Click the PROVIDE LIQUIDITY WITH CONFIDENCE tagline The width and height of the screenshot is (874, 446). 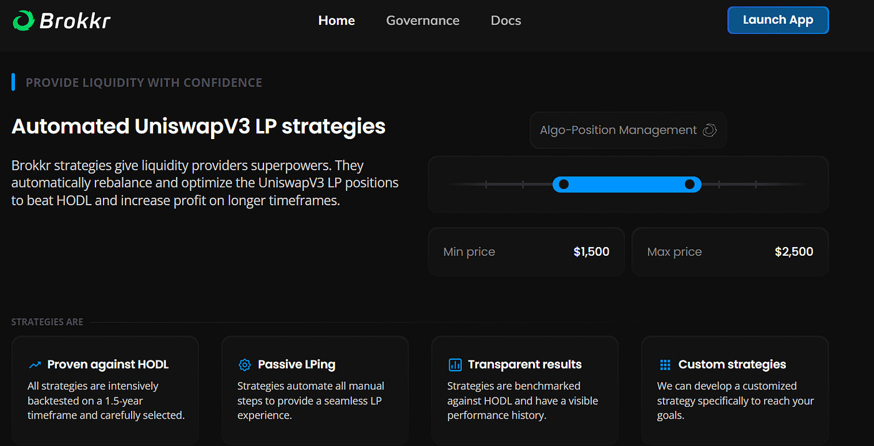pos(144,82)
